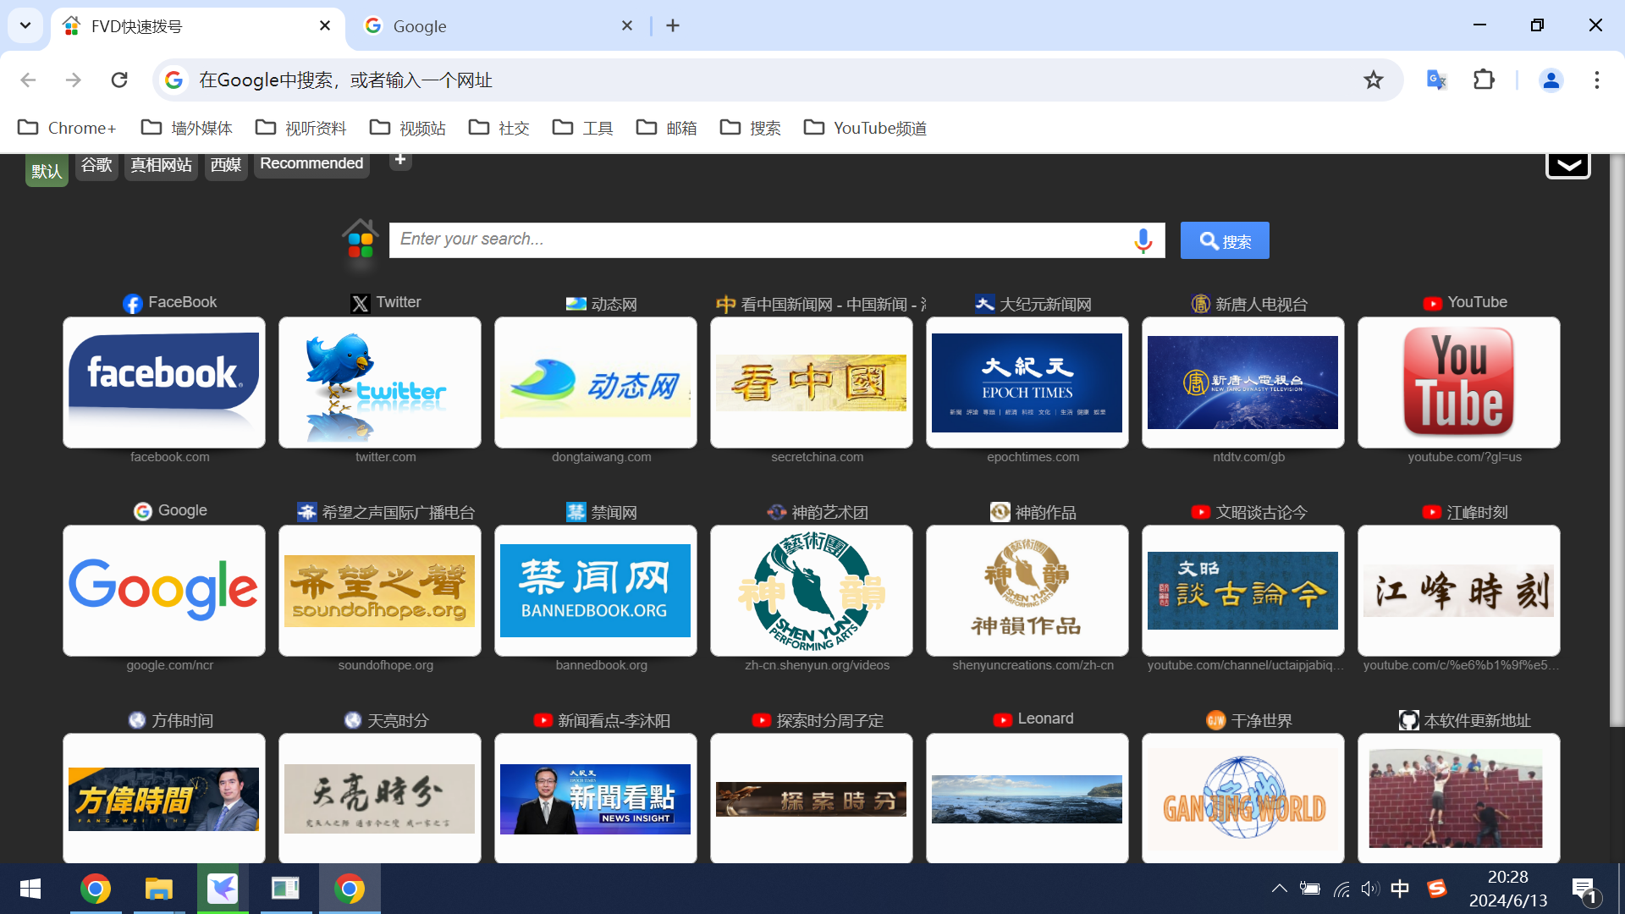Open the Sogou input method tray icon
This screenshot has height=914, width=1625.
coord(1436,889)
